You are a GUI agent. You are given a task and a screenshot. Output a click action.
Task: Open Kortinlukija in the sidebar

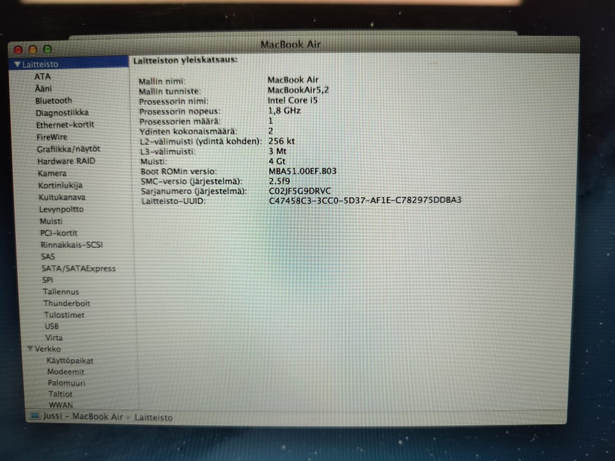(60, 185)
